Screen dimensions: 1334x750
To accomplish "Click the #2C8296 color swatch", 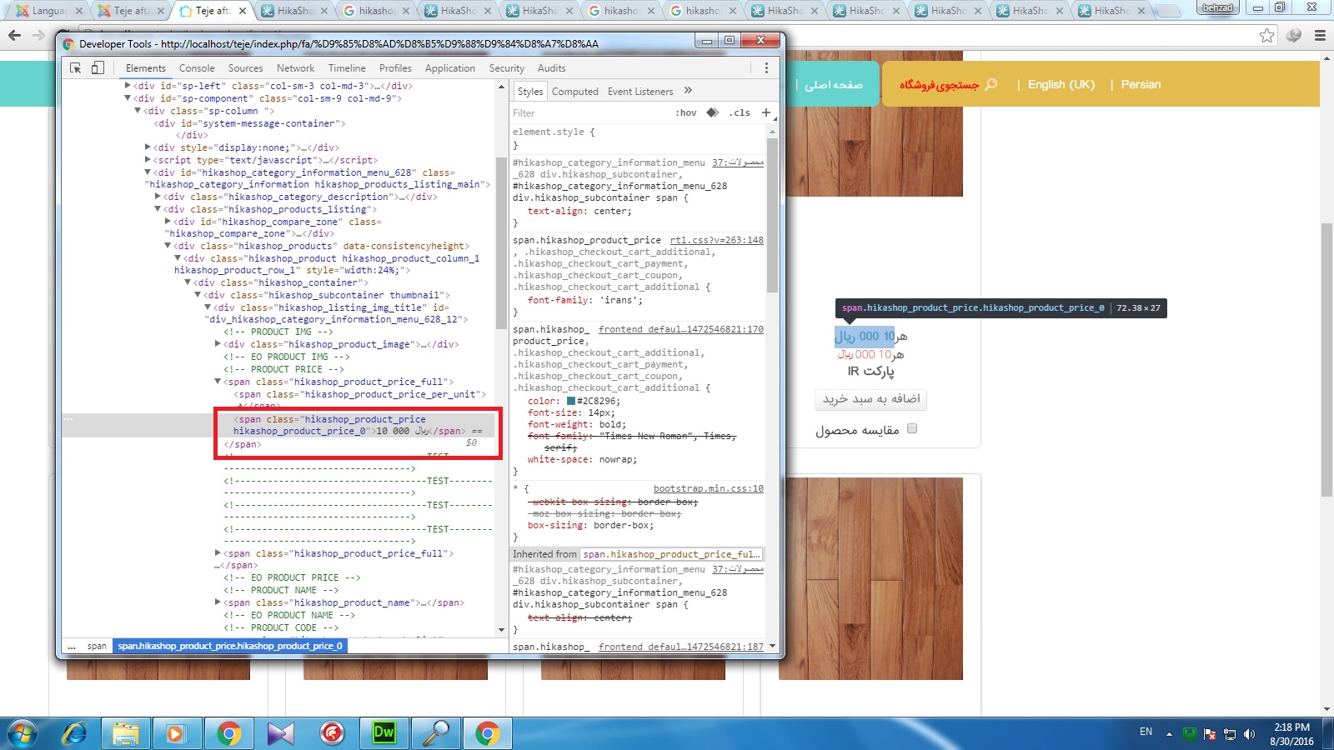I will [571, 401].
